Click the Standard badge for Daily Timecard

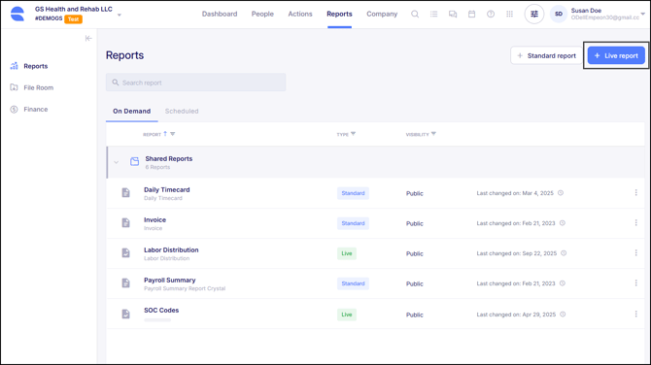[x=353, y=193]
